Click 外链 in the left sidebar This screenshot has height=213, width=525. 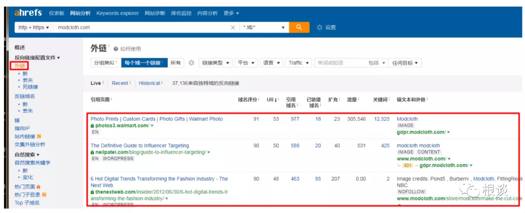pyautogui.click(x=19, y=66)
